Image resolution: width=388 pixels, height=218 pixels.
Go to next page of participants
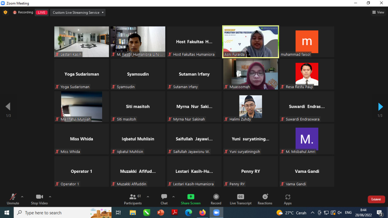pyautogui.click(x=380, y=107)
